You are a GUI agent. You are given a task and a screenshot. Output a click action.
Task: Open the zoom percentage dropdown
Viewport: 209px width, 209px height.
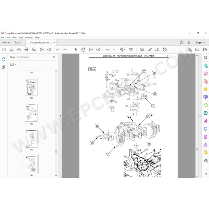pyautogui.click(x=114, y=50)
